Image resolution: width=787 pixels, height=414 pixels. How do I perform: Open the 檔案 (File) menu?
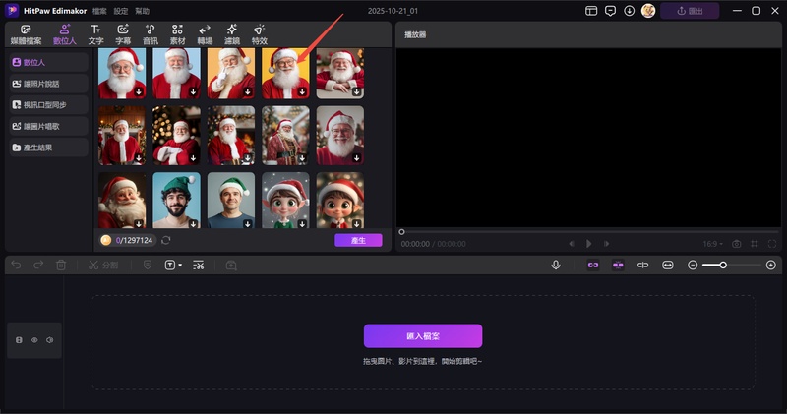pyautogui.click(x=99, y=11)
